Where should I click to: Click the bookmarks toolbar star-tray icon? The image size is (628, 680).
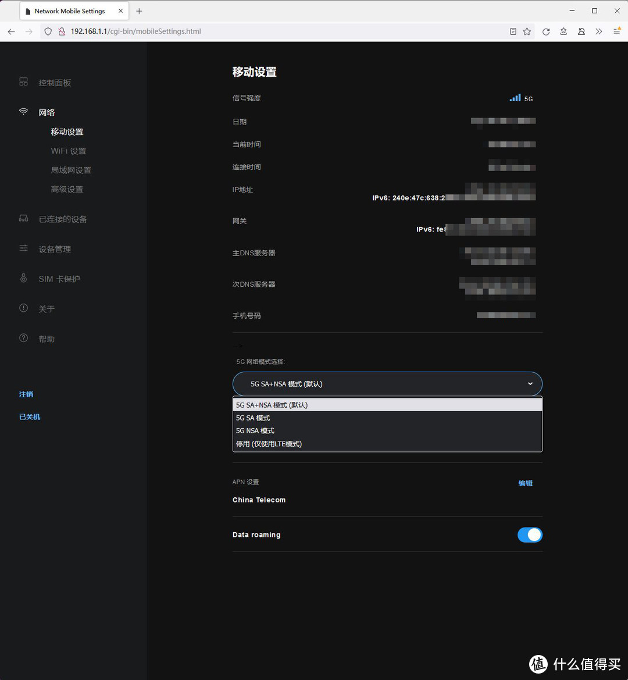563,31
